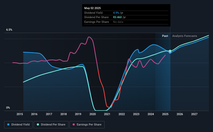Toggle the Earnings Per Share legend series

click(87, 125)
